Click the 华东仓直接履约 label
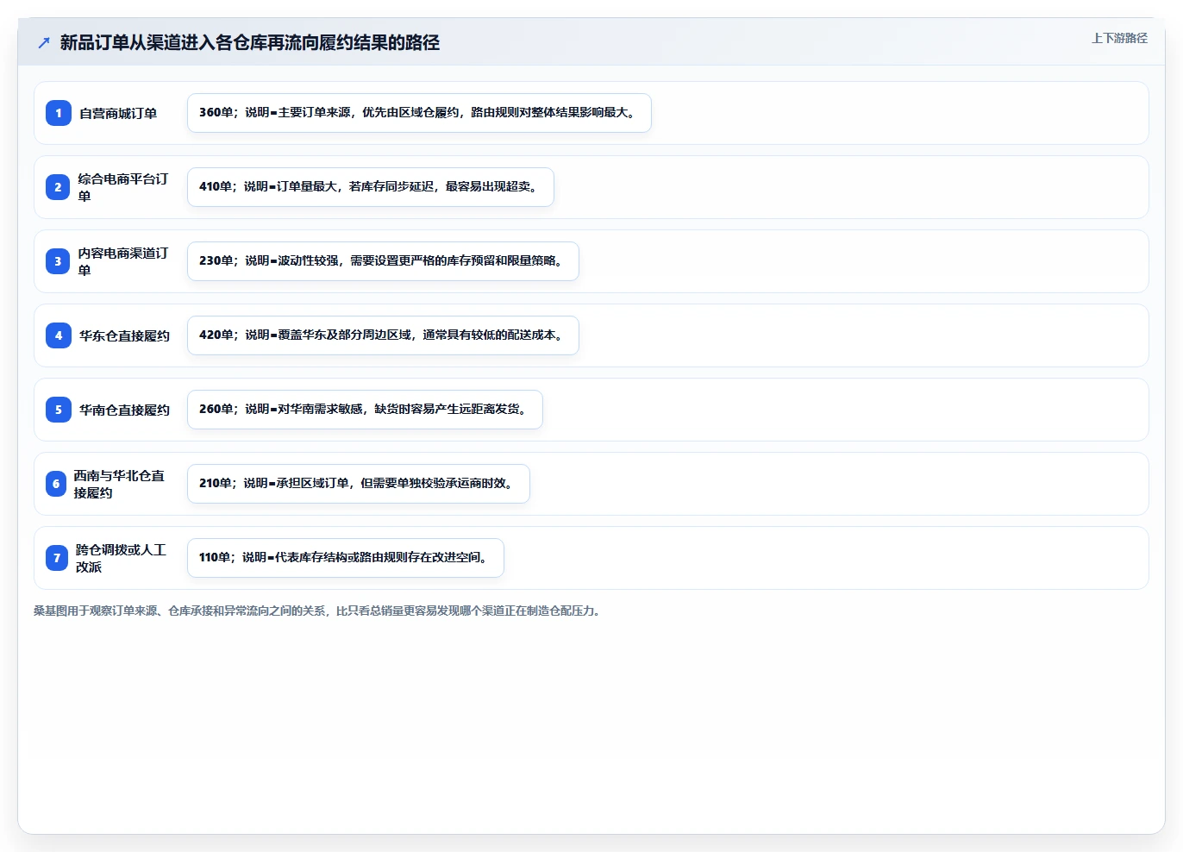Screen dimensions: 1183x852 124,335
